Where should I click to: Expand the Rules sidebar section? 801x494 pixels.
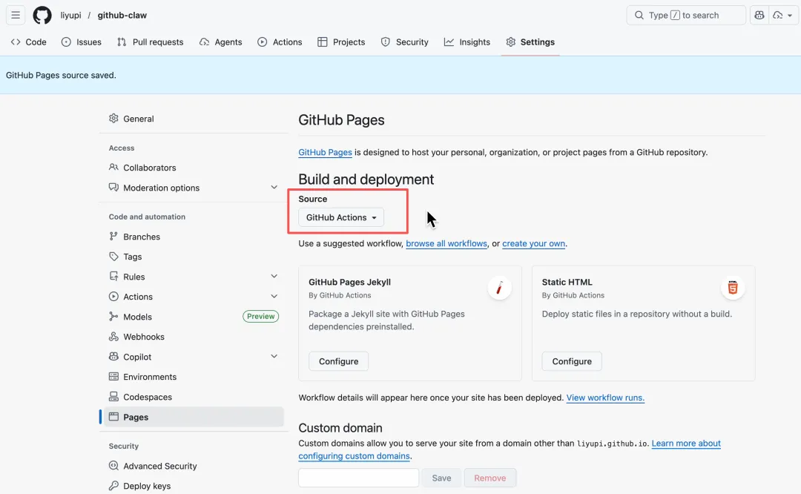point(274,277)
